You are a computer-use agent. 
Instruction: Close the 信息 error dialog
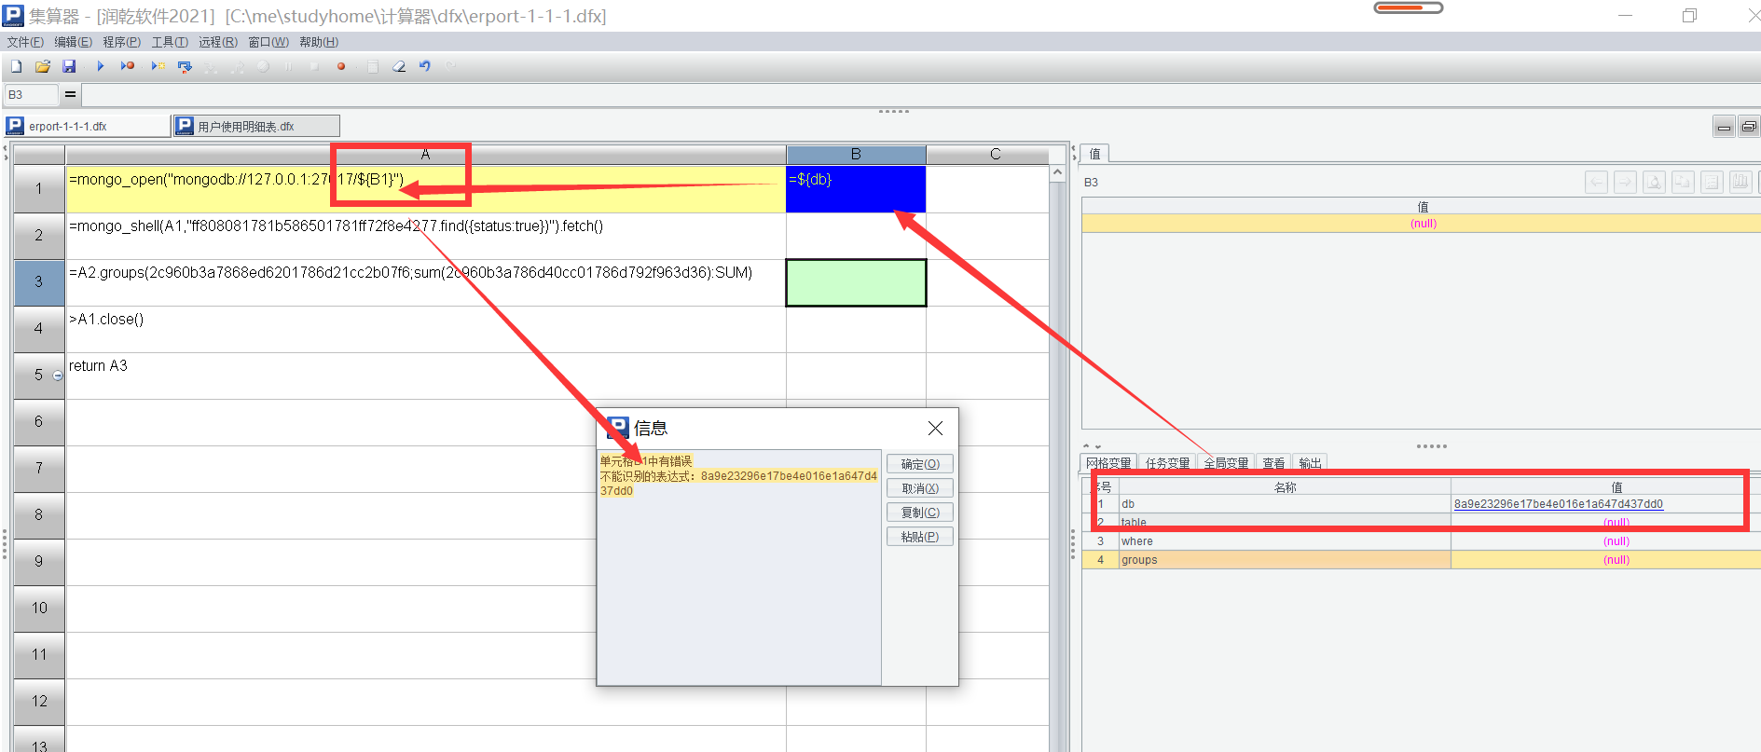935,428
